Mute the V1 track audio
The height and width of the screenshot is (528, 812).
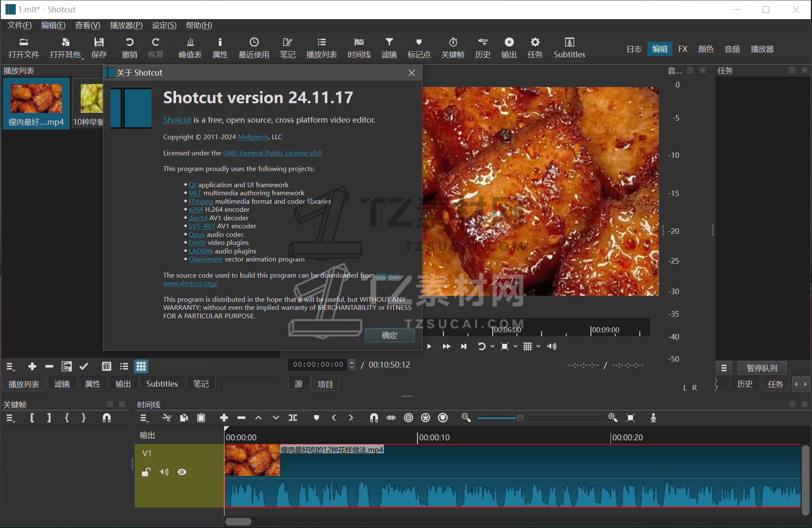pos(164,472)
